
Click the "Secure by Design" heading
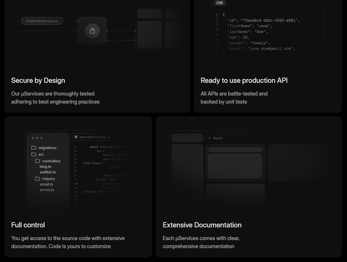[x=38, y=80]
